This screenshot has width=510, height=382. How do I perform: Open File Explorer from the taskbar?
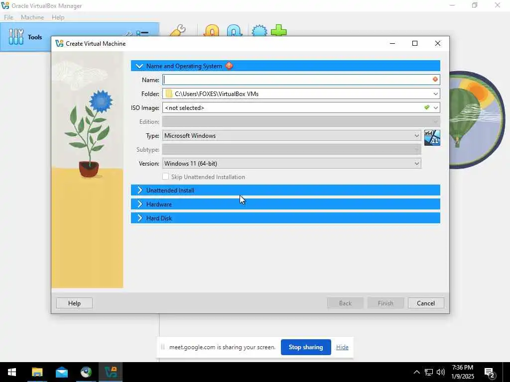(37, 372)
